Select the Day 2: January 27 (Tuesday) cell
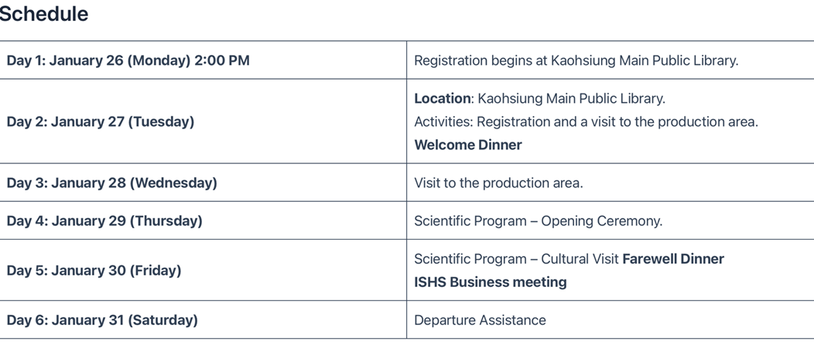This screenshot has height=352, width=814. [100, 121]
